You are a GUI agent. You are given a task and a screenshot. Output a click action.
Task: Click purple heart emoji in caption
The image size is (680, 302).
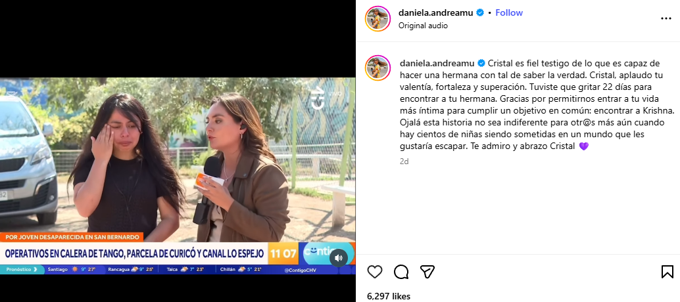tap(584, 146)
